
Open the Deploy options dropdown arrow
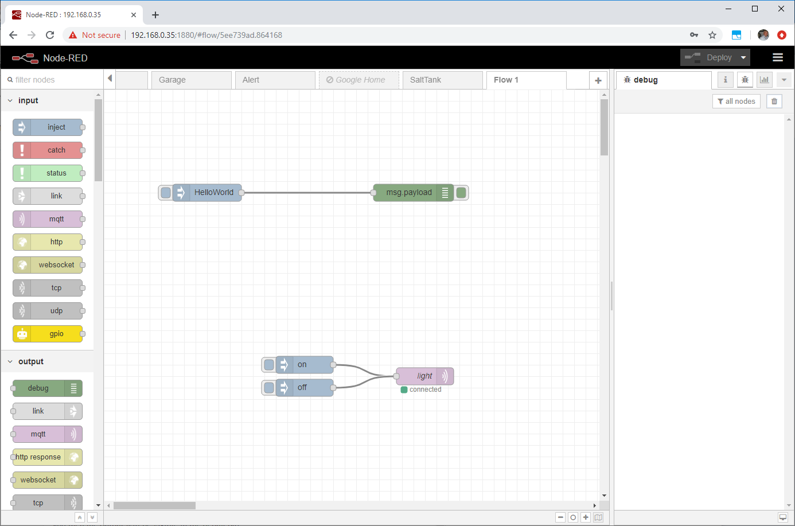(x=743, y=57)
